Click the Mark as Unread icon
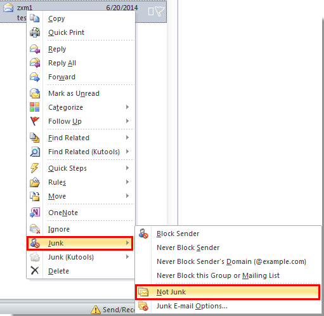The height and width of the screenshot is (316, 324). [x=35, y=93]
